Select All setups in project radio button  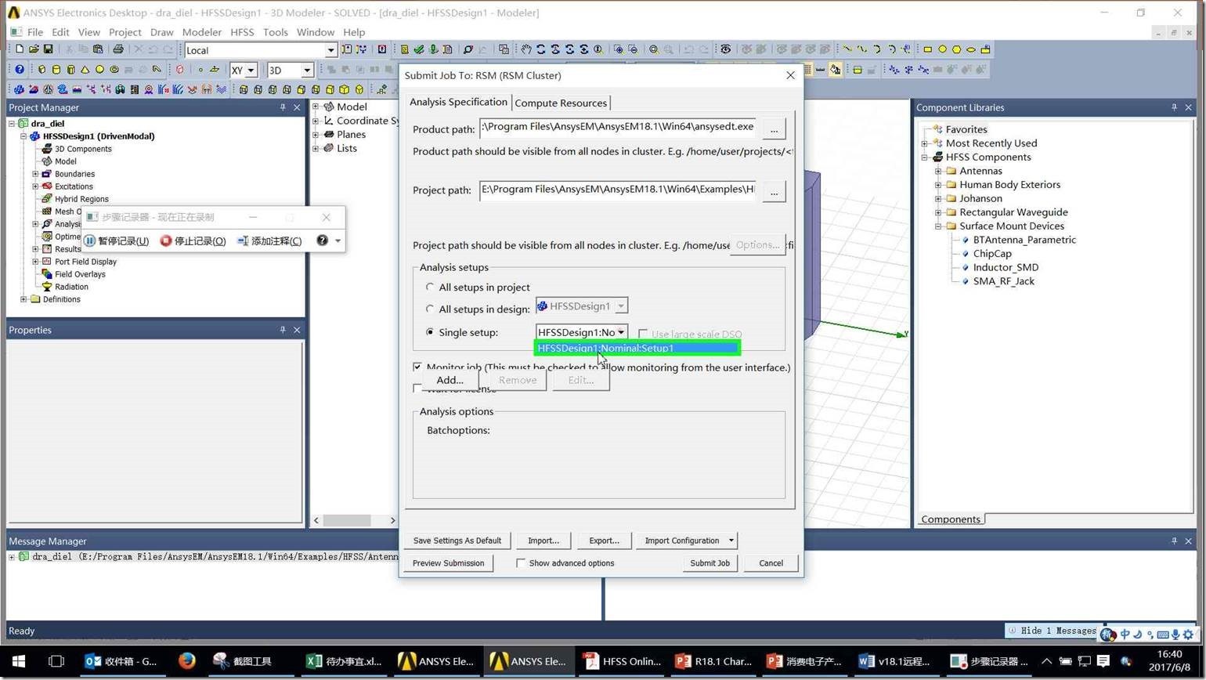point(430,288)
